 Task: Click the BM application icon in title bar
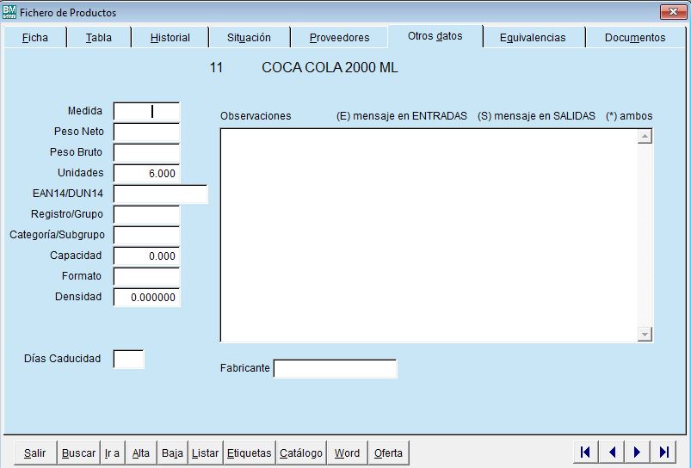coord(9,12)
